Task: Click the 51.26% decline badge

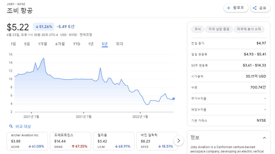Action: pyautogui.click(x=44, y=27)
